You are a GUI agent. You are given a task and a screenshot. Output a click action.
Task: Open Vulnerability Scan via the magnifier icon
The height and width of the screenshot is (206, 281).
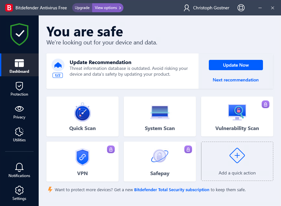tap(237, 112)
